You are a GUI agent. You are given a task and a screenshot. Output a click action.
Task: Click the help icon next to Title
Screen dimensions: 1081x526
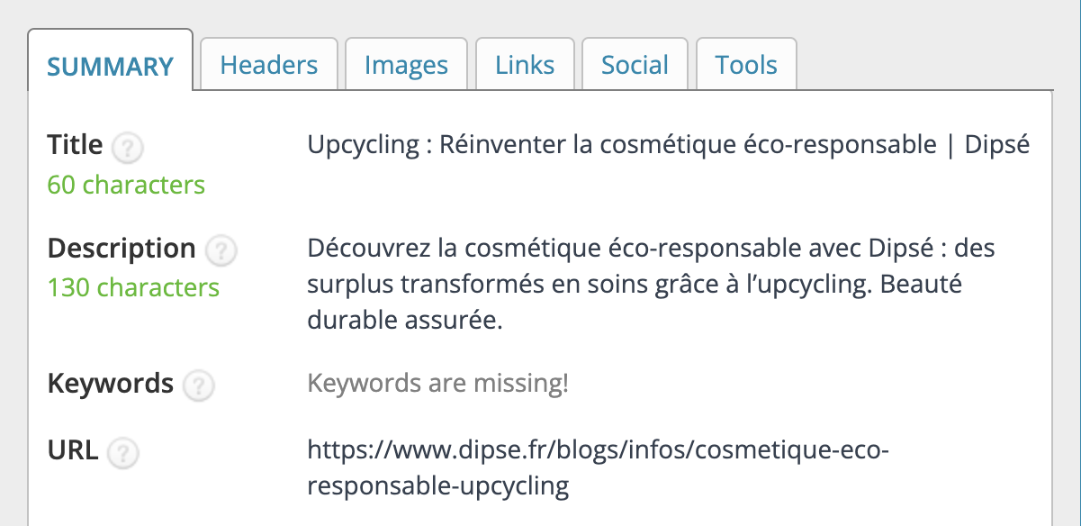point(129,148)
